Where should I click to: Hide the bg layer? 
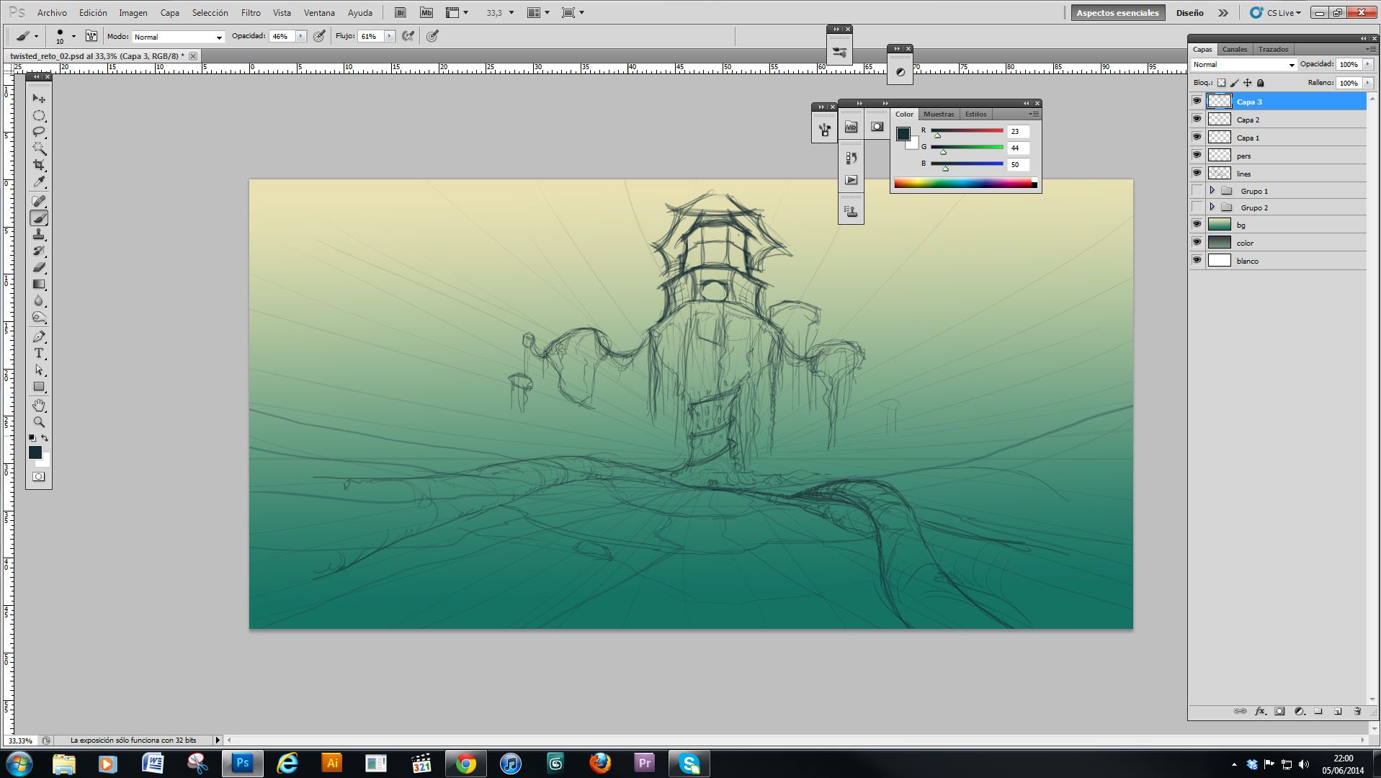pos(1197,225)
